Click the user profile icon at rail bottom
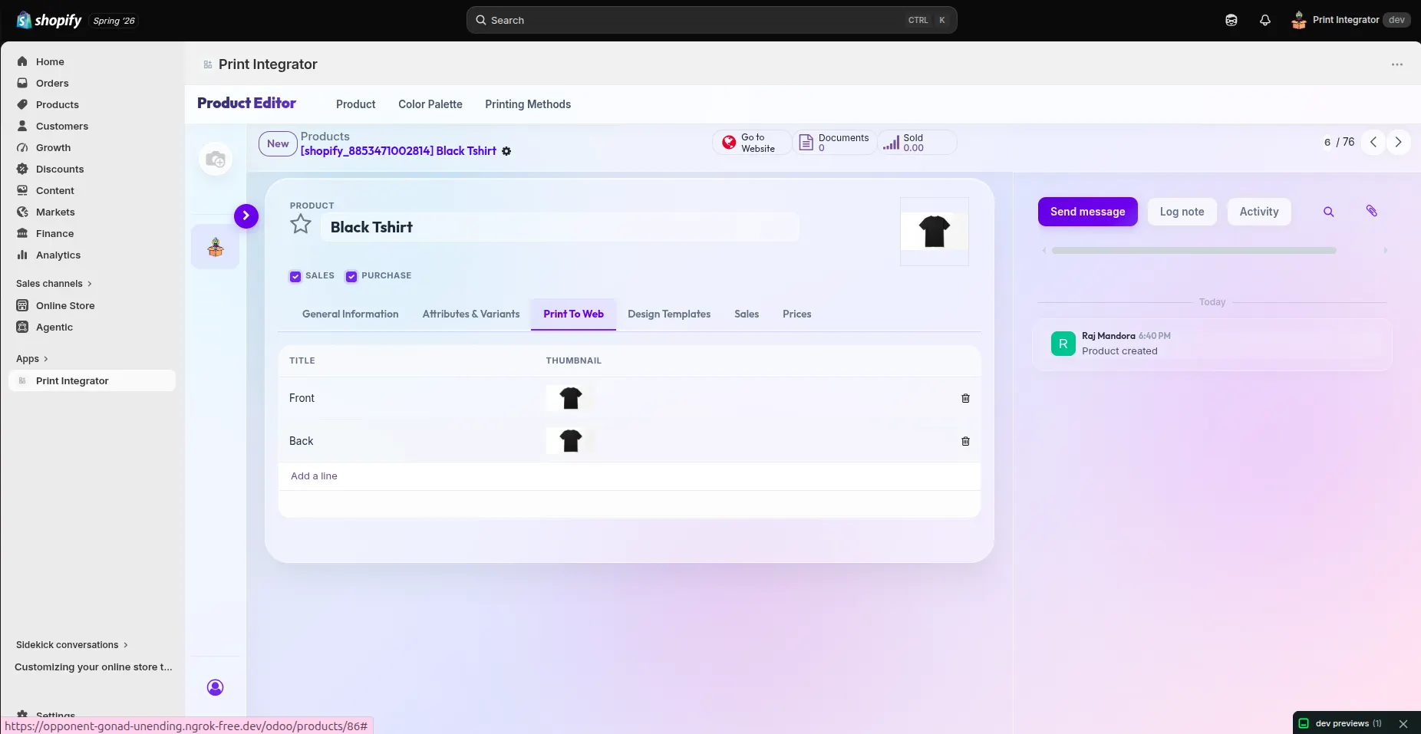The image size is (1421, 734). pos(216,687)
